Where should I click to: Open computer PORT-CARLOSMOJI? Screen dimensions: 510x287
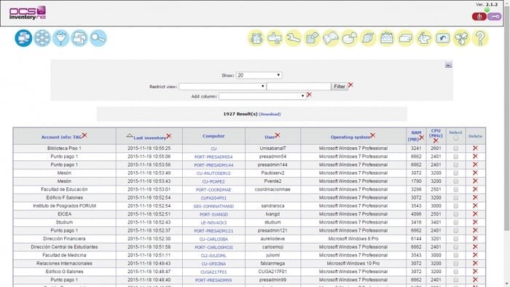pos(213,248)
